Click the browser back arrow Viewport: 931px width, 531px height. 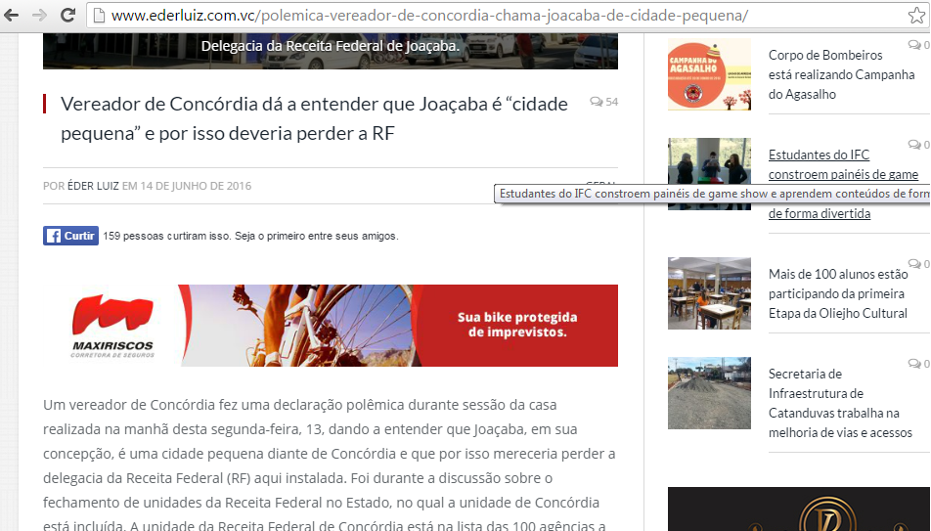(14, 16)
